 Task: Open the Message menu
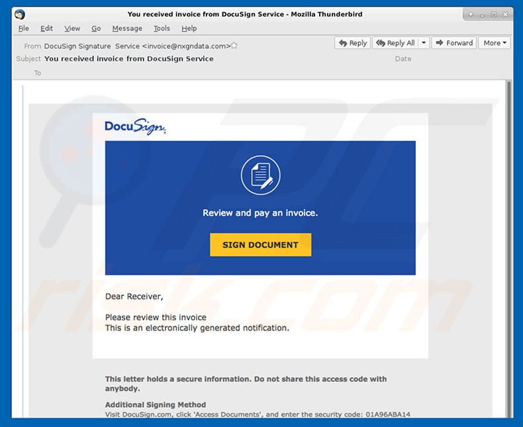pos(127,28)
